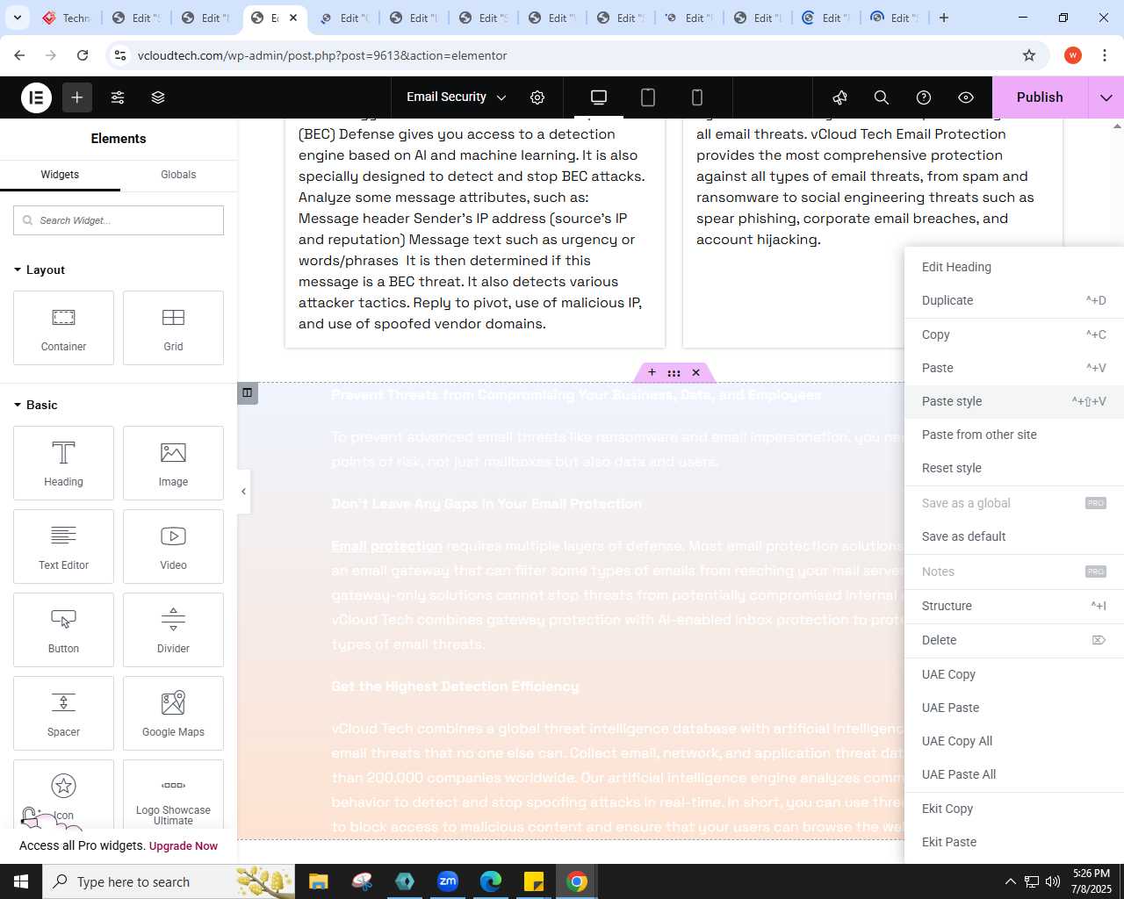
Task: Open page settings gear icon
Action: [537, 97]
